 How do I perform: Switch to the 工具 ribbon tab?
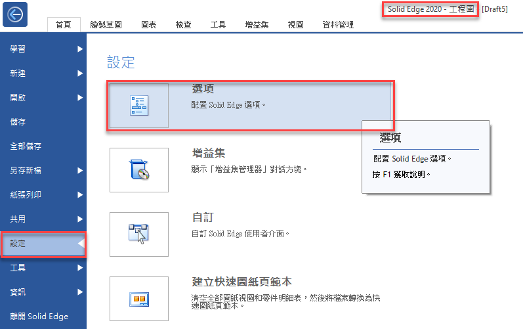coord(218,25)
